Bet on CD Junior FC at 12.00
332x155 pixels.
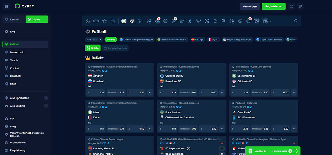pyautogui.click(x=280, y=92)
